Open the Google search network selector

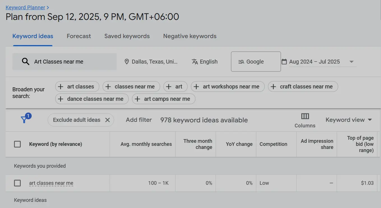pos(256,62)
